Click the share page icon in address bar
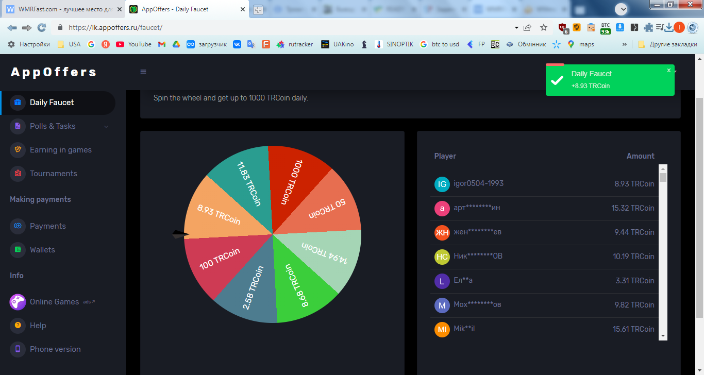This screenshot has width=704, height=375. click(x=527, y=27)
